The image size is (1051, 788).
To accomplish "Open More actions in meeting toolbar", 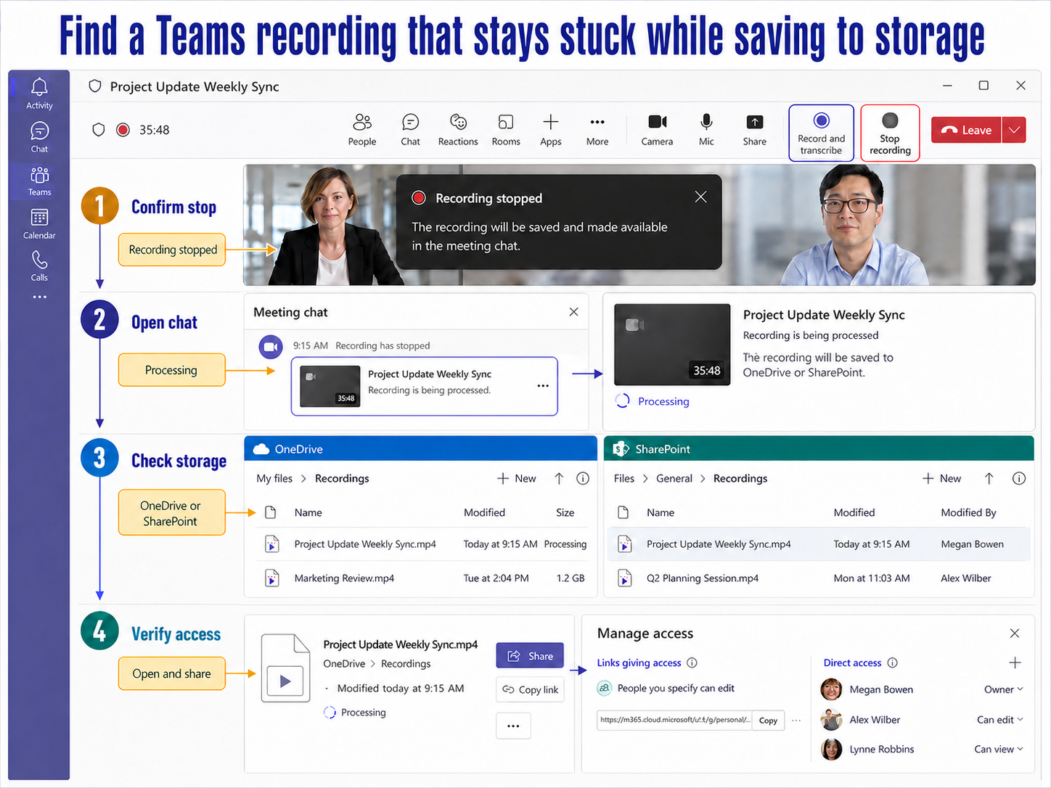I will pos(597,130).
